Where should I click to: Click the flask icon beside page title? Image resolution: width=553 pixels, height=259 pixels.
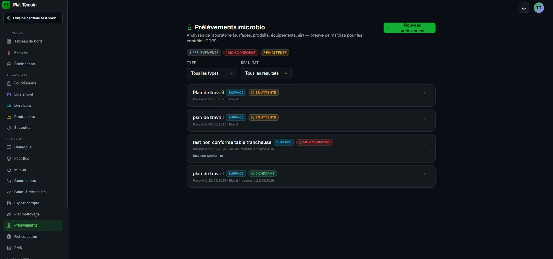coord(189,27)
